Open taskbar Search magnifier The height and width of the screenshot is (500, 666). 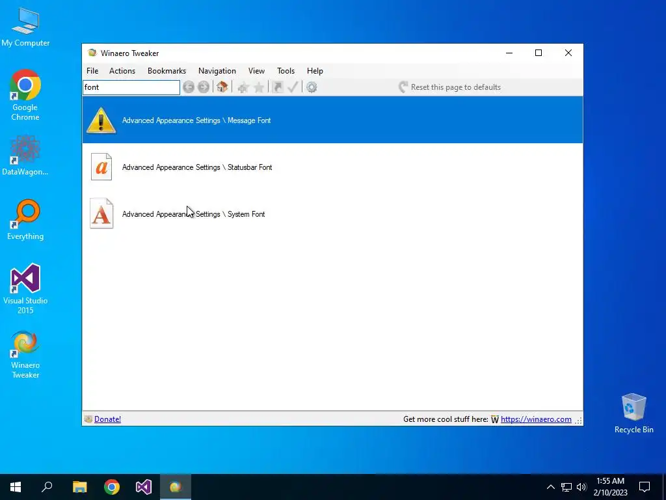tap(47, 487)
